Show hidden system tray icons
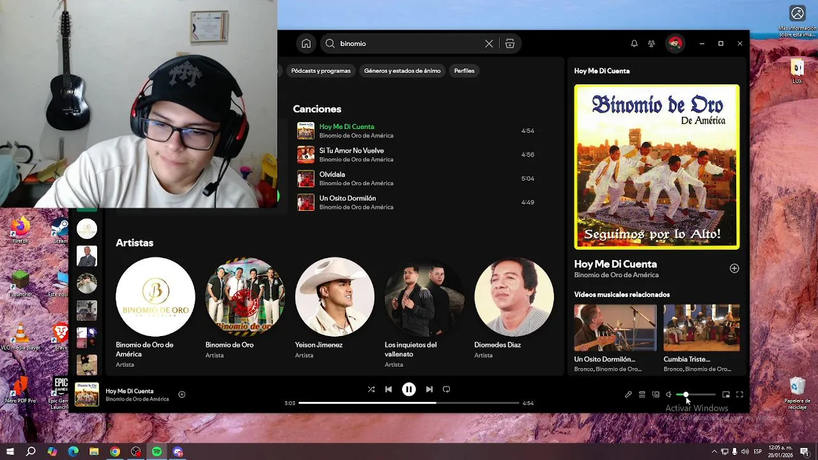The image size is (818, 460). (x=714, y=452)
